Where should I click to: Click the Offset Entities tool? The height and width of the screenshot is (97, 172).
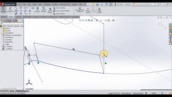pyautogui.click(x=50, y=11)
